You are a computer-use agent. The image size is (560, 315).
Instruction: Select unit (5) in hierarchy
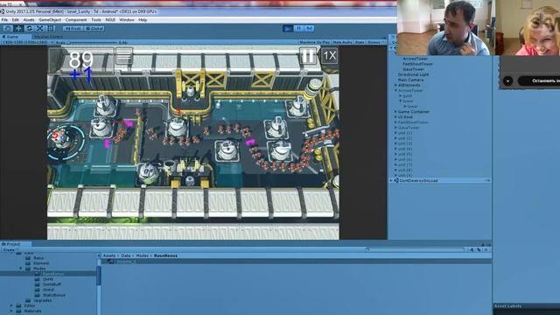(x=405, y=154)
